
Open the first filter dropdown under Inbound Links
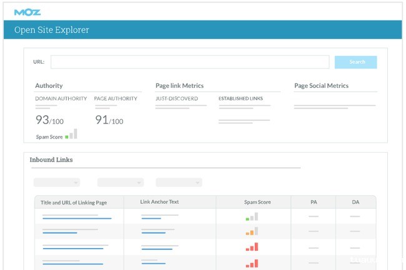click(x=56, y=183)
